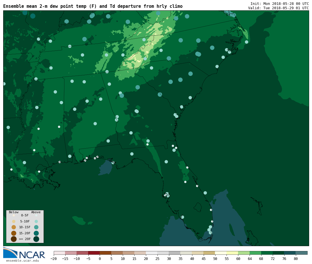Click the brown color bar segment between 0 and 5
The width and height of the screenshot is (312, 264).
pyautogui.click(x=105, y=253)
